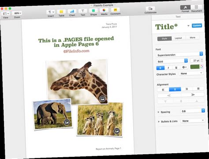Switch to the Style tab
209x159 pixels.
tap(164, 39)
